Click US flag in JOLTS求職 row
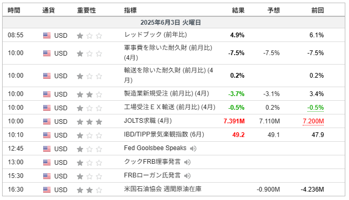Image resolution: width=349 pixels, height=200 pixels. coord(47,121)
